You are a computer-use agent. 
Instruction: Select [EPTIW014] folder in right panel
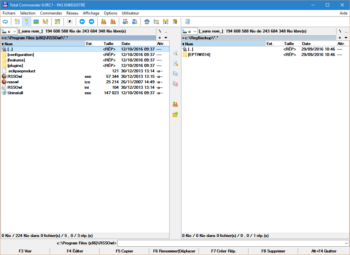265,55
